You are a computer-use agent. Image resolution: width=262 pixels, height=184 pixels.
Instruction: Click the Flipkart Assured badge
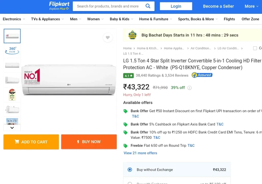[202, 75]
